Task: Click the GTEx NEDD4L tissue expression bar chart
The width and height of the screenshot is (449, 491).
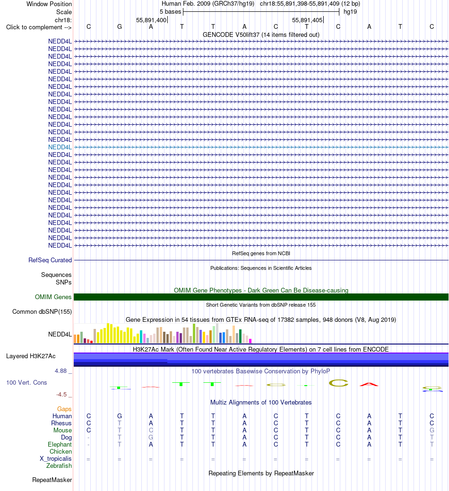Action: [163, 333]
